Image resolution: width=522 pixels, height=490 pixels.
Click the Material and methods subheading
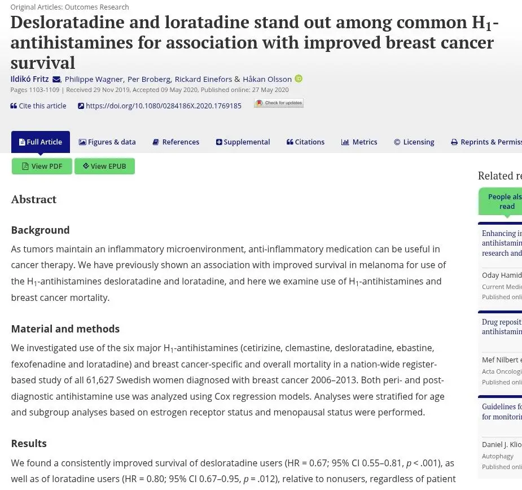65,329
